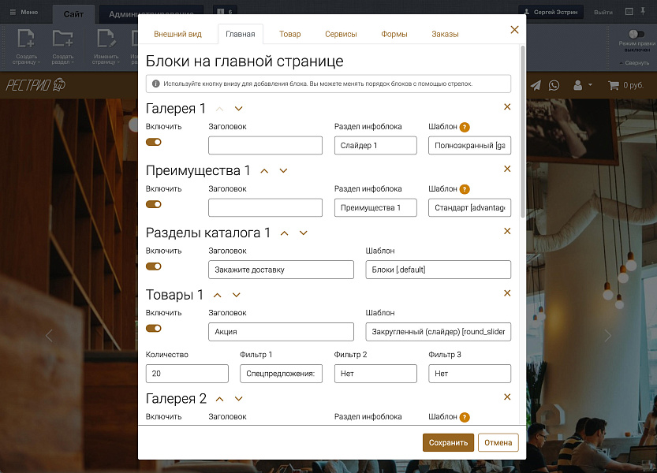
Task: Move Разделы каталога 1 block down
Action: pos(304,233)
